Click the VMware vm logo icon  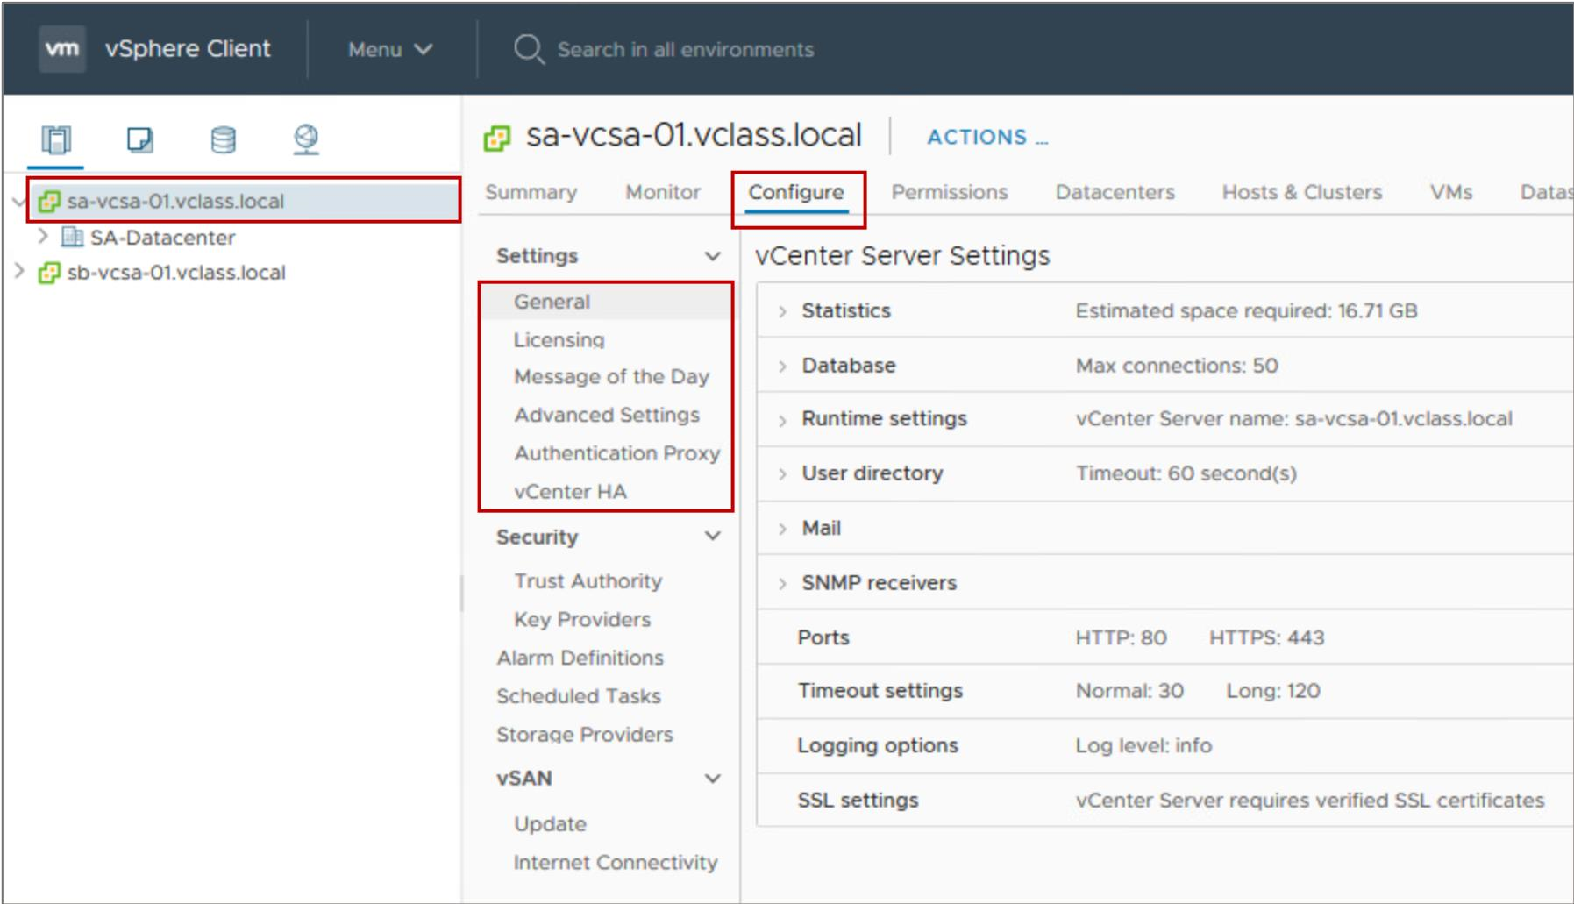pos(62,49)
